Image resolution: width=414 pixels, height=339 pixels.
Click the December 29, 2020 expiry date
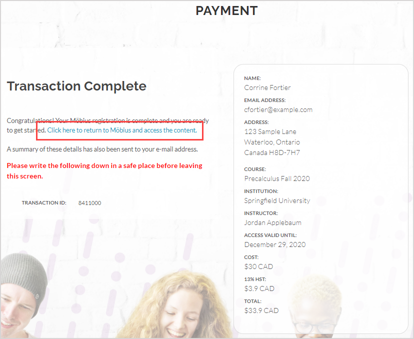coord(274,244)
